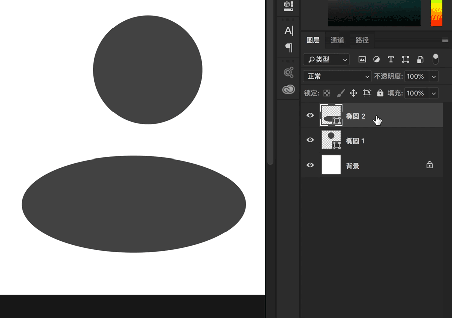Filter layers by pixel image type
This screenshot has height=318, width=452.
[x=362, y=60]
